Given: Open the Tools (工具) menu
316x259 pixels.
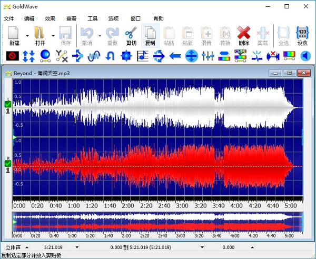Looking at the screenshot, I should click(x=93, y=18).
